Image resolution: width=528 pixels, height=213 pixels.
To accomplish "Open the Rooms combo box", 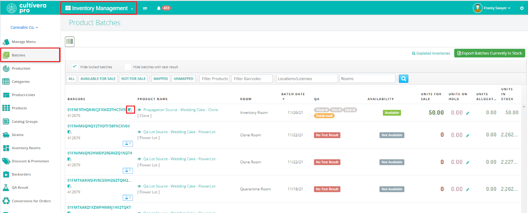I will (367, 79).
